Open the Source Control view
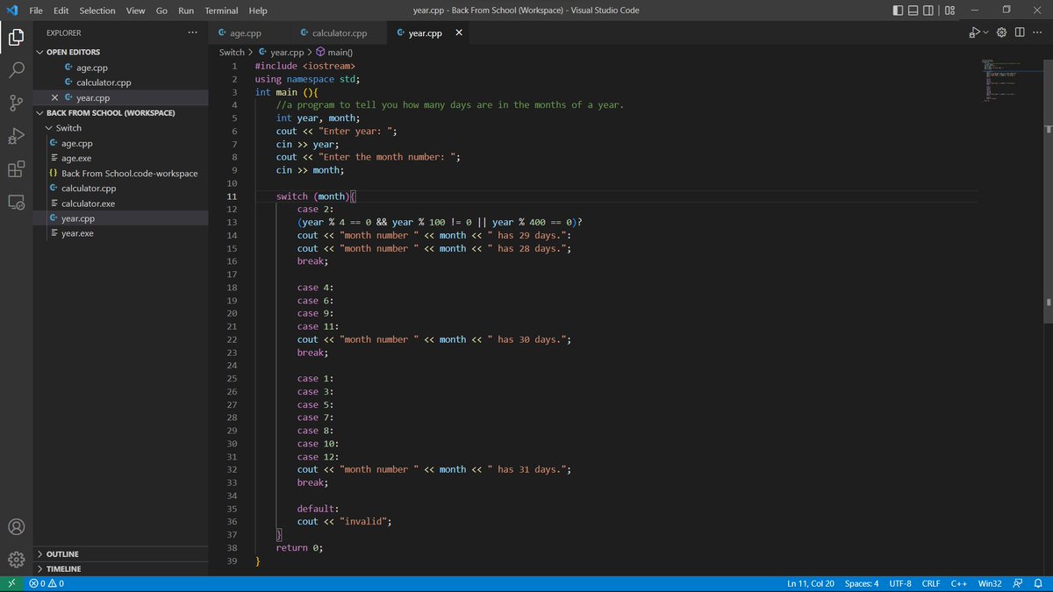 (x=16, y=103)
